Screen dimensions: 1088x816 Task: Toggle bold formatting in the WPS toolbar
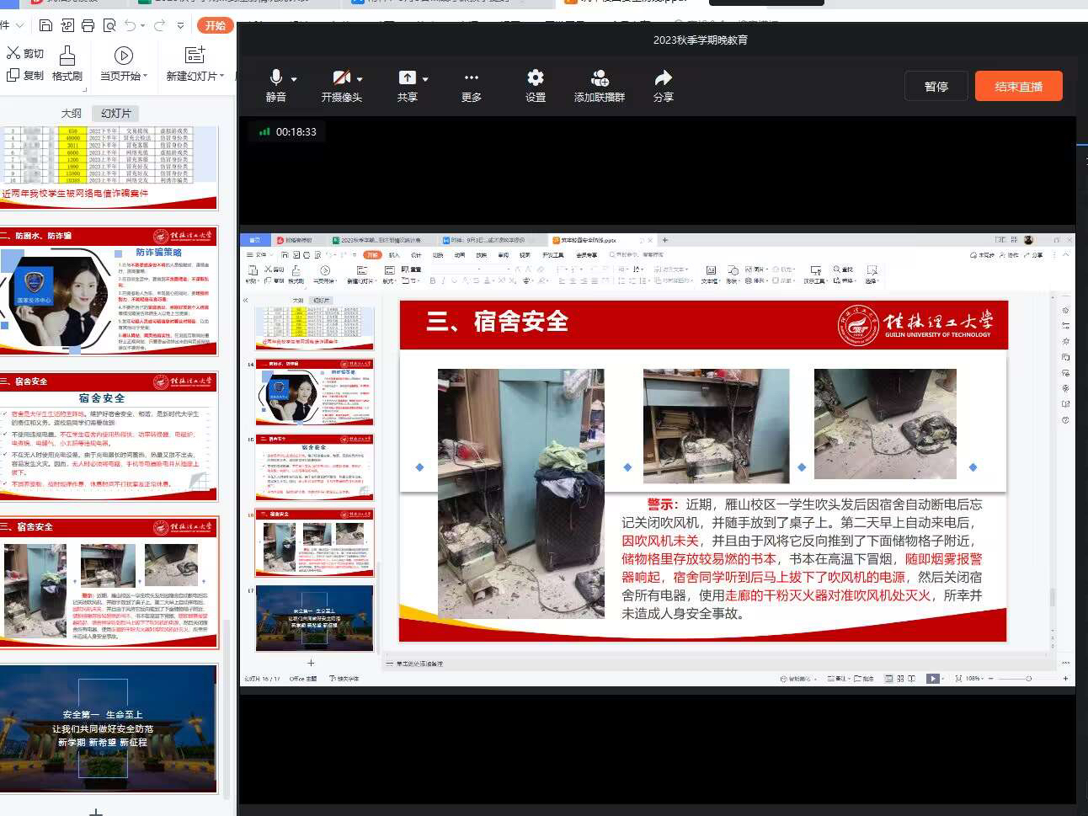[433, 279]
